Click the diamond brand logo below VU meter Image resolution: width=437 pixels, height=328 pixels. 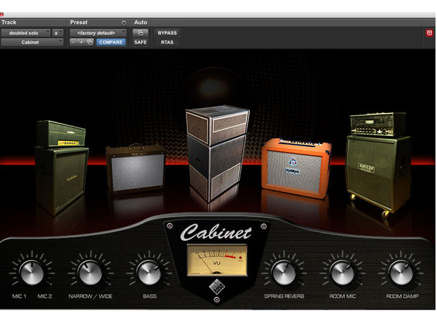coord(217,286)
